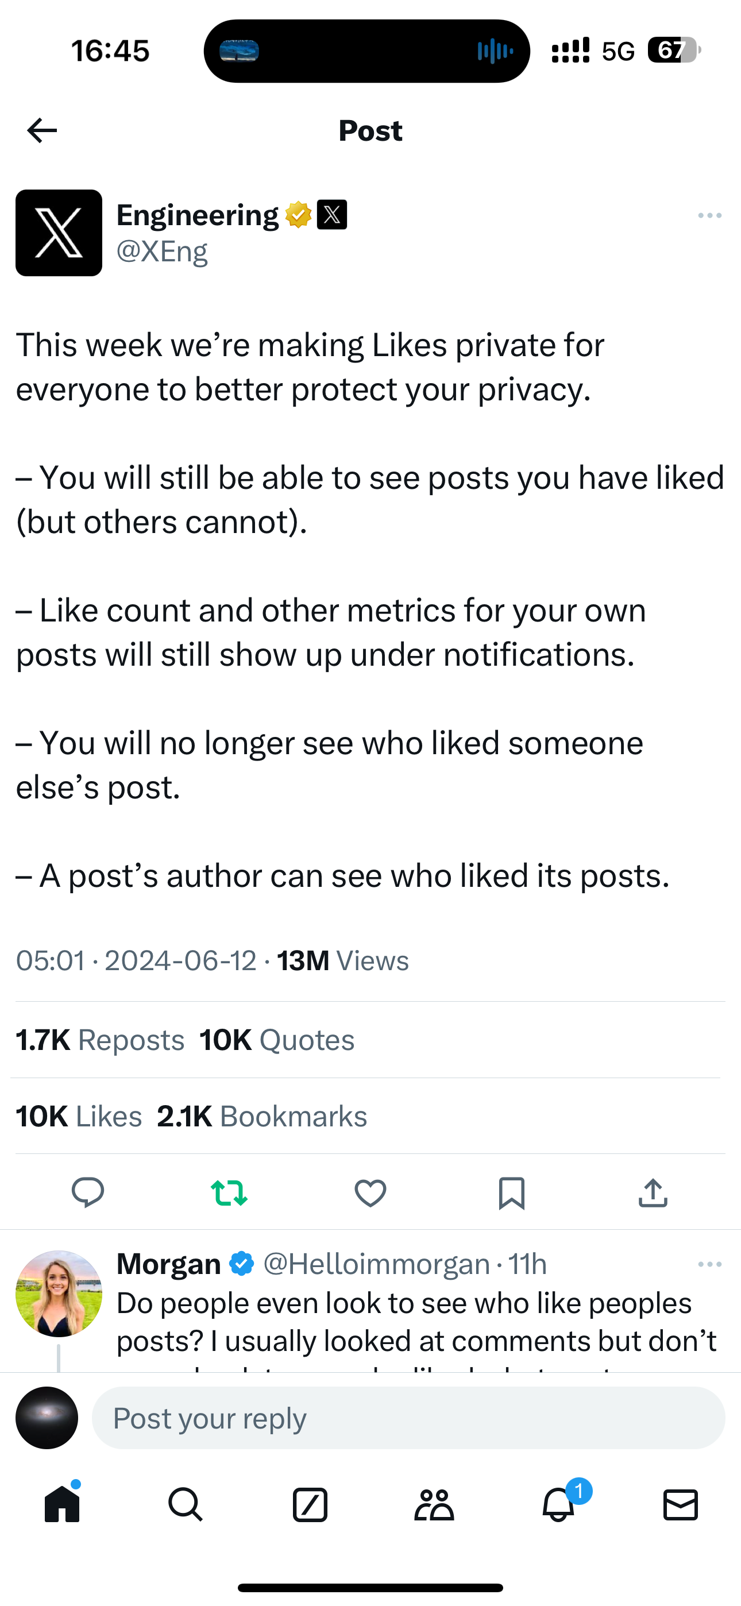The image size is (741, 1606).
Task: Go to the Home tab
Action: tap(63, 1505)
